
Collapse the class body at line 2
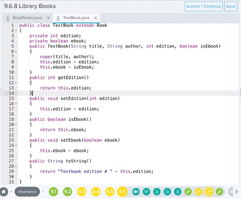pyautogui.click(x=16, y=31)
